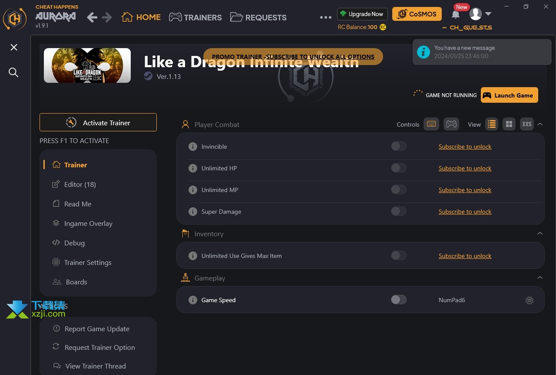This screenshot has width=556, height=375.
Task: Select XXS compact view icon
Action: [x=527, y=124]
